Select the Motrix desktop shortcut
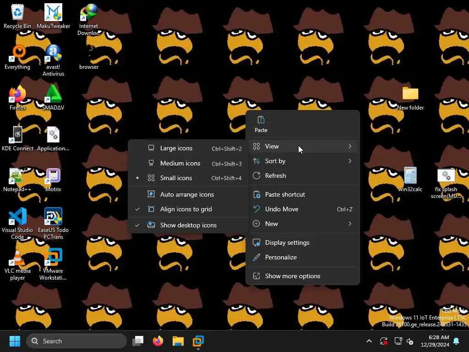The image size is (469, 352). [53, 180]
